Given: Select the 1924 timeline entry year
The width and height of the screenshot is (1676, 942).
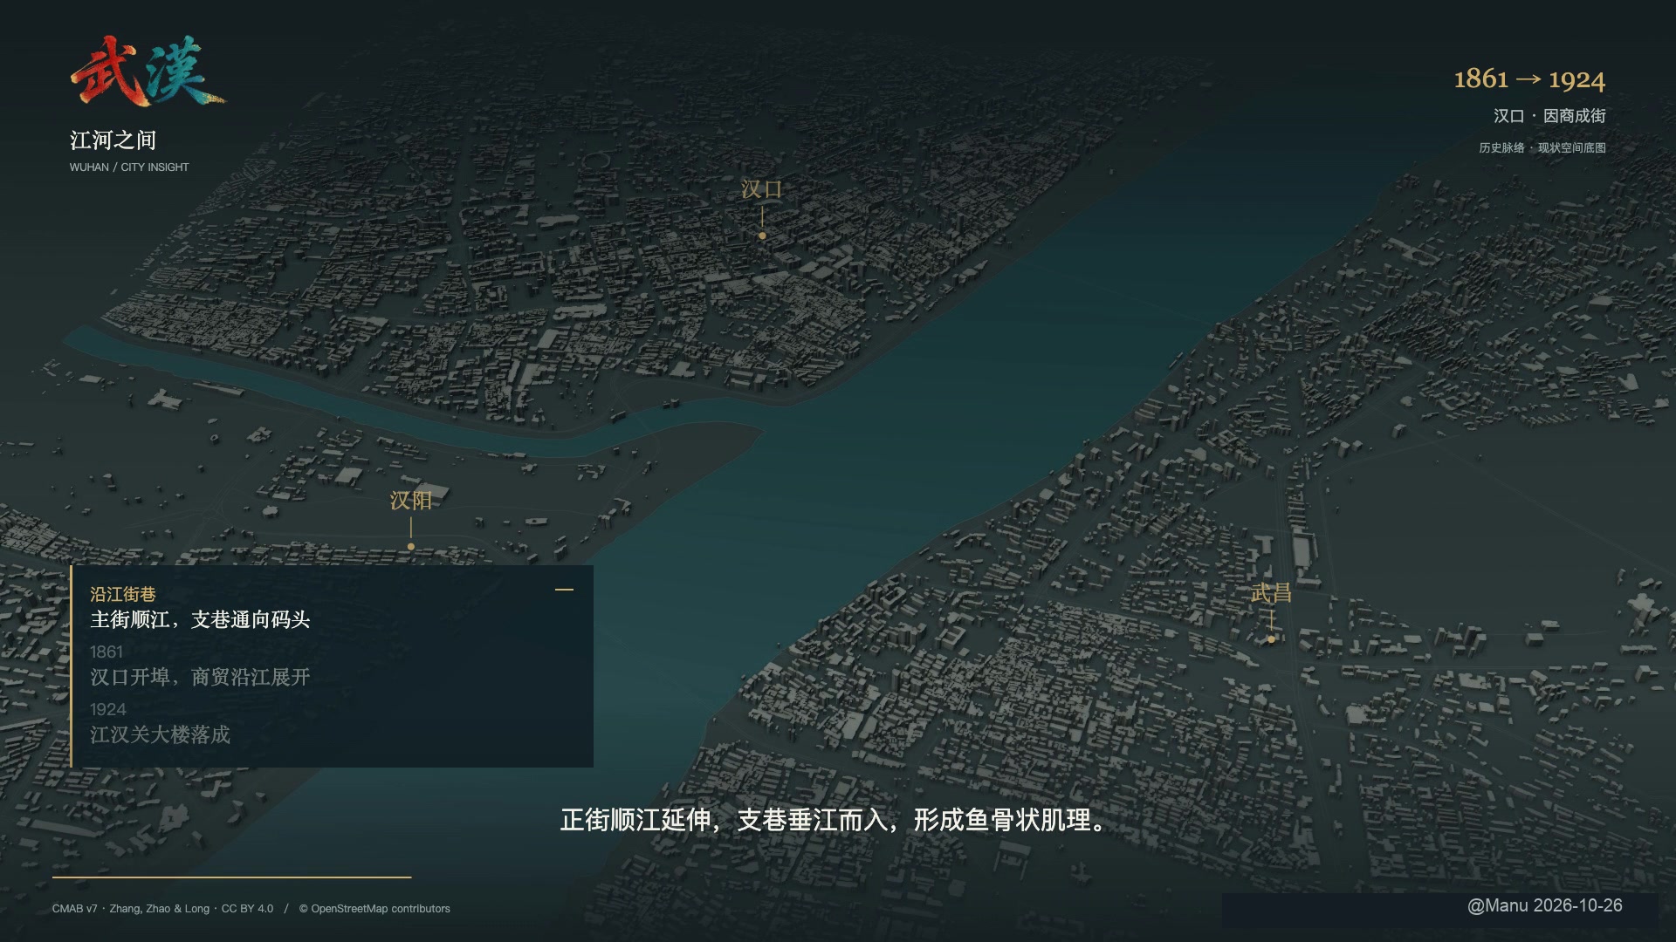Looking at the screenshot, I should (x=108, y=709).
